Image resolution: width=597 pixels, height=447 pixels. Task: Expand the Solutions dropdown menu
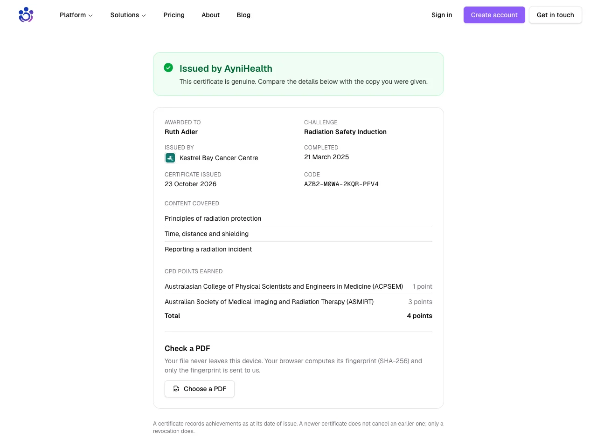(x=128, y=15)
